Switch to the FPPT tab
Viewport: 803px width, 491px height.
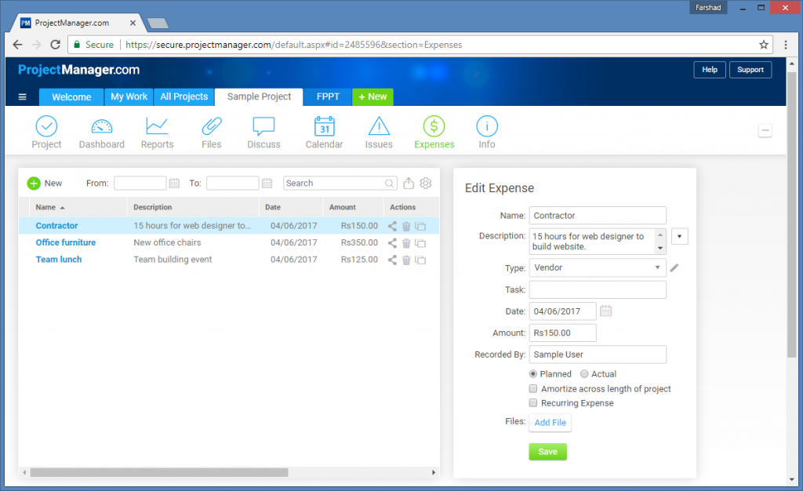[328, 96]
